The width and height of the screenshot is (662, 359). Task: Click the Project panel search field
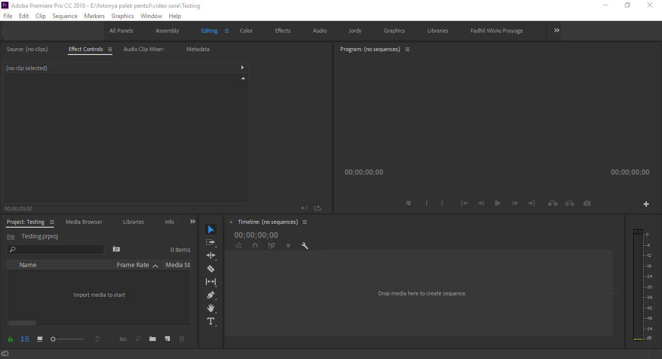(x=55, y=250)
